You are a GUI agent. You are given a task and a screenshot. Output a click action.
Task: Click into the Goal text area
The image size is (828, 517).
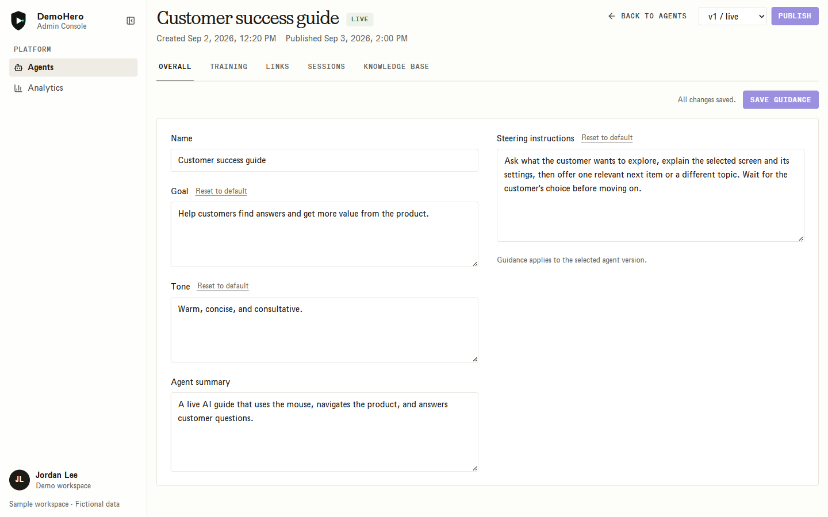[324, 234]
